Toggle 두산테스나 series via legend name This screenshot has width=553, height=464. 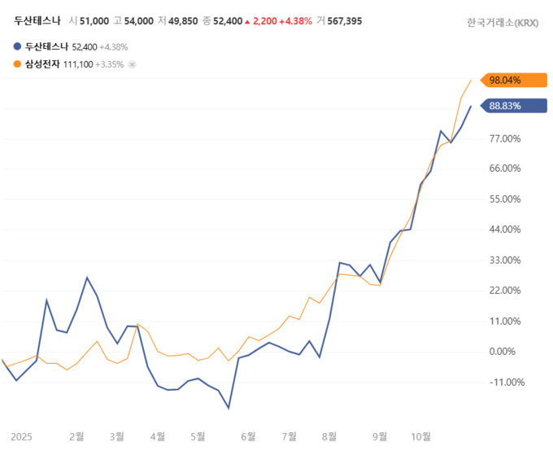(x=47, y=48)
